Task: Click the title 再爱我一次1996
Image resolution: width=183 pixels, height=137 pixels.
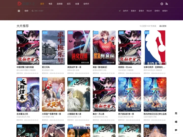Action: click(x=125, y=67)
